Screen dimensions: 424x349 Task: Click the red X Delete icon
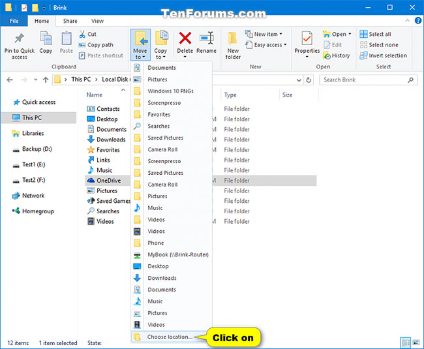[185, 38]
